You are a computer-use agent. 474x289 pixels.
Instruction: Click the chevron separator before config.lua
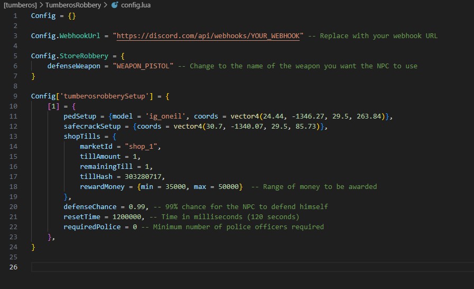[106, 5]
